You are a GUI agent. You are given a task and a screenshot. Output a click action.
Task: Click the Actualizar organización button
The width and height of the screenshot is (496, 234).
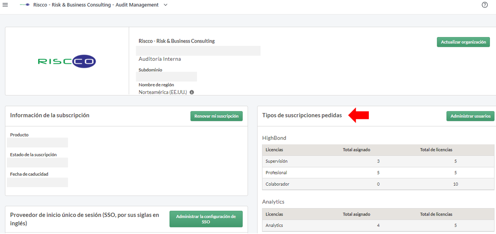pyautogui.click(x=463, y=42)
